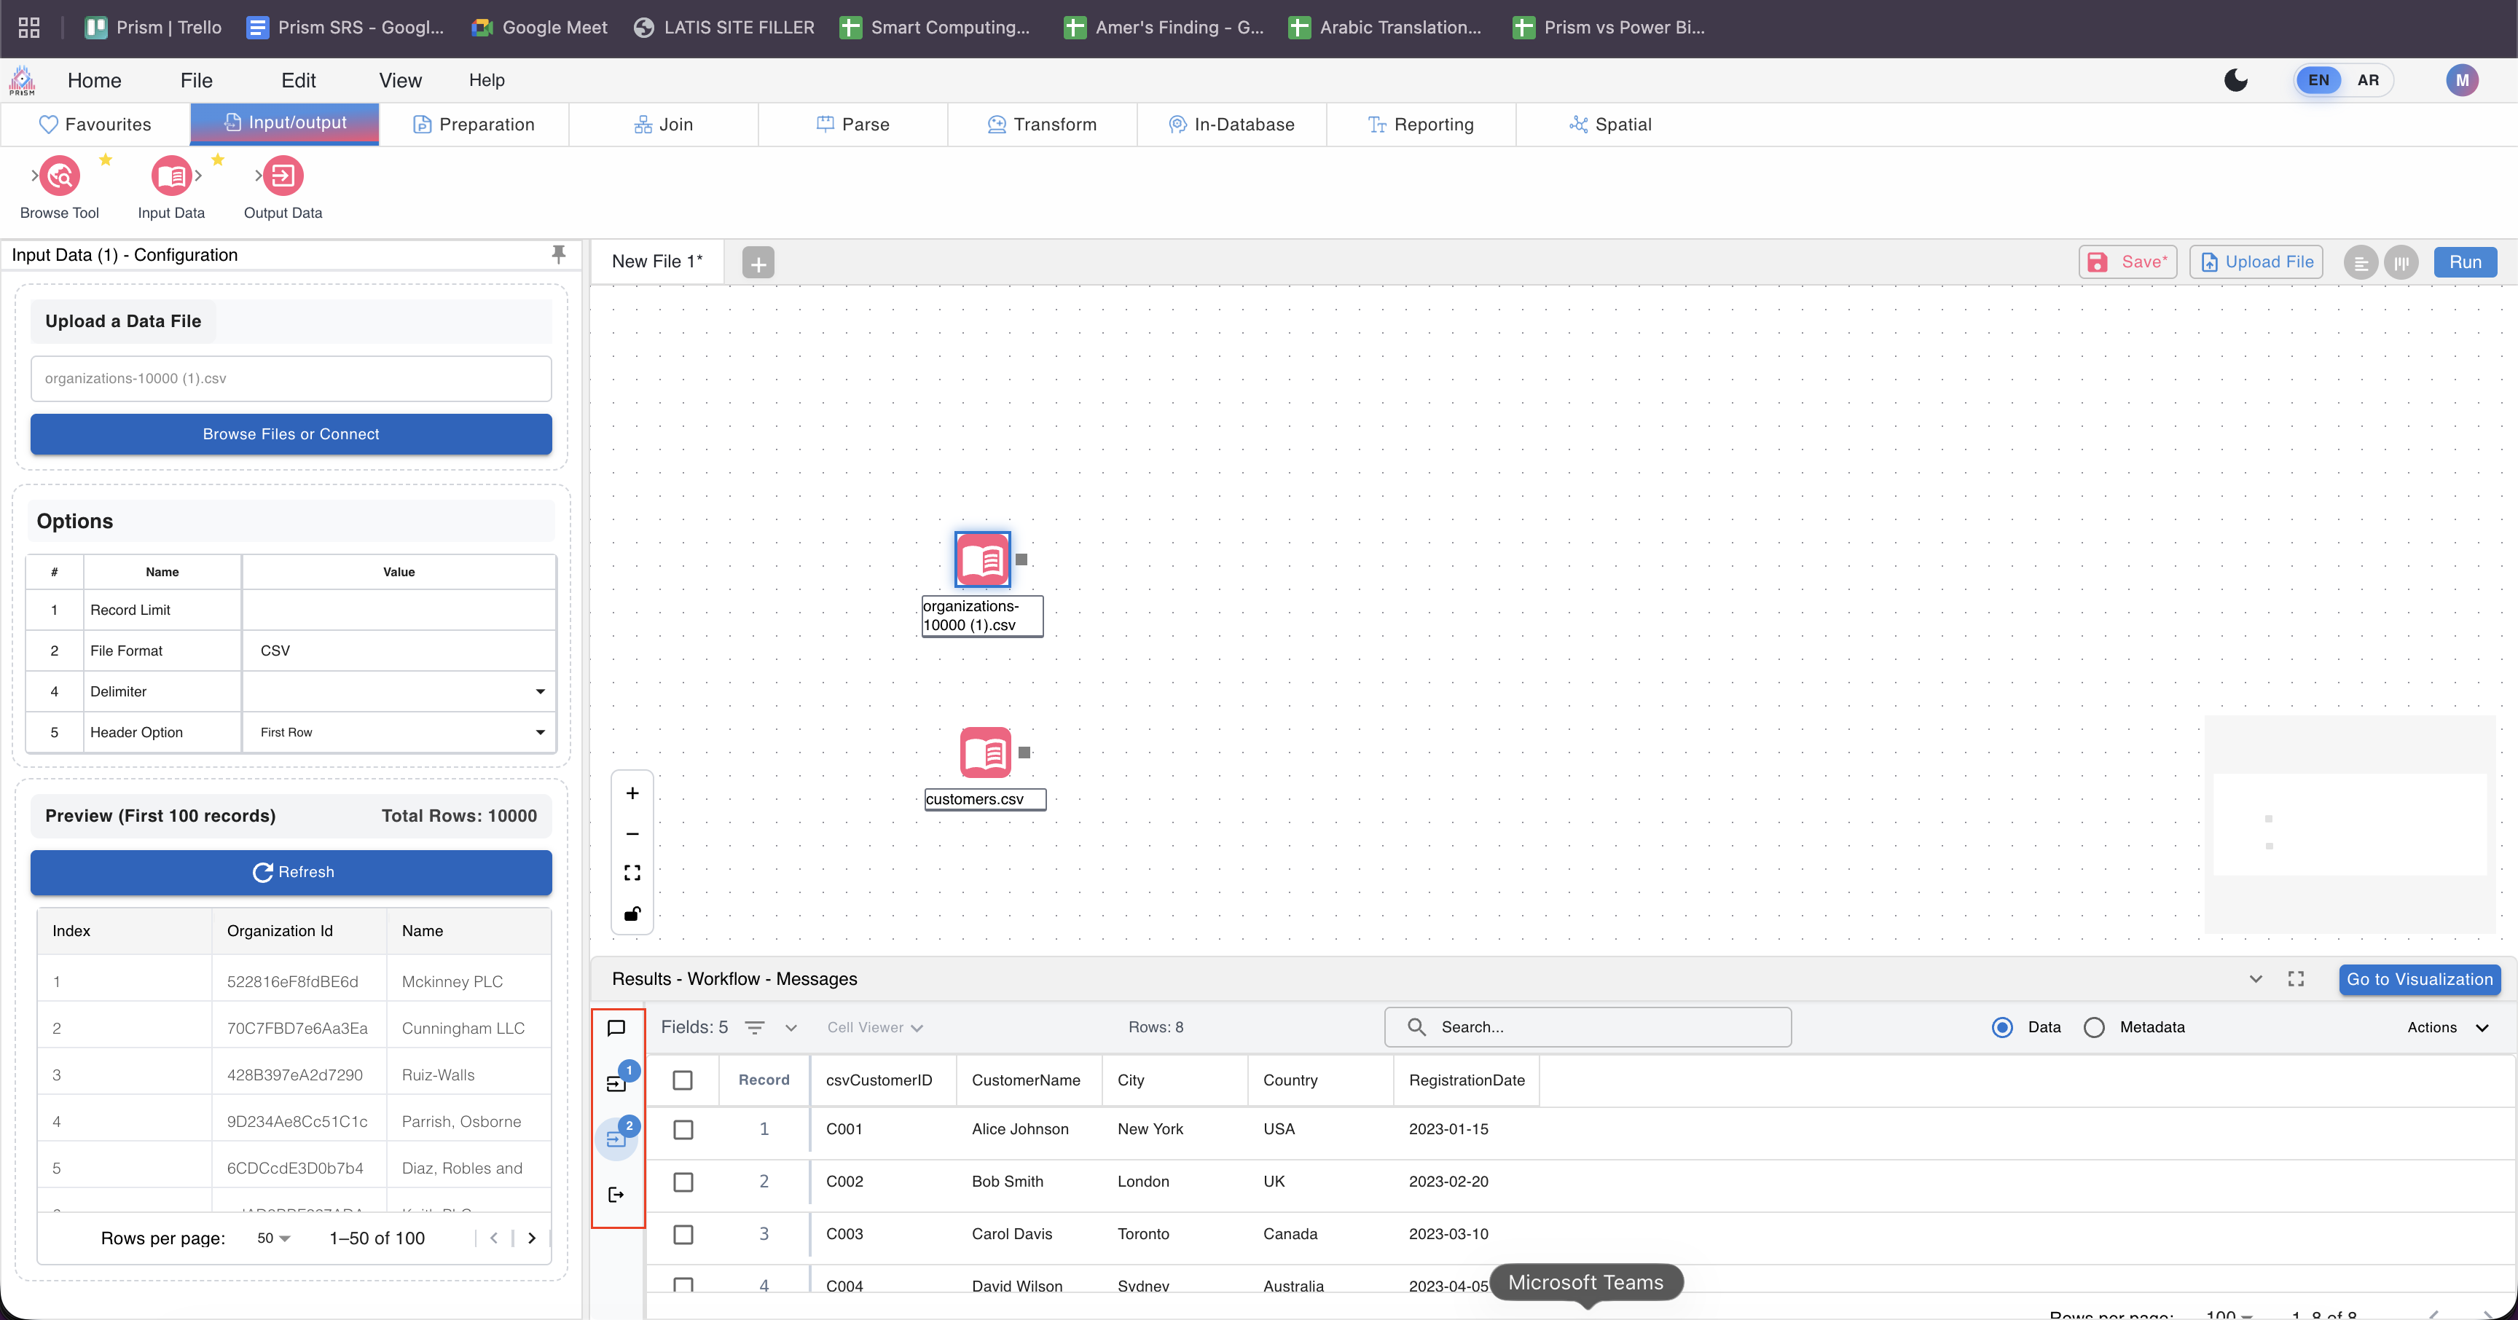The height and width of the screenshot is (1320, 2518).
Task: Open the Edit menu
Action: point(298,80)
